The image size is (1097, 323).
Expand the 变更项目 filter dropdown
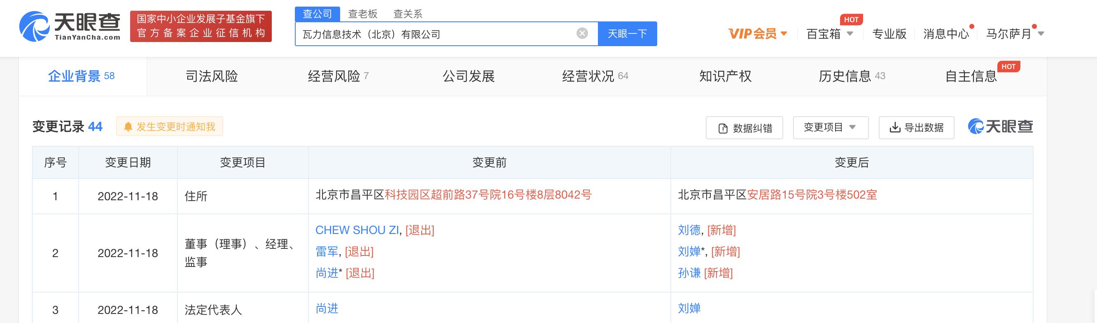click(831, 127)
